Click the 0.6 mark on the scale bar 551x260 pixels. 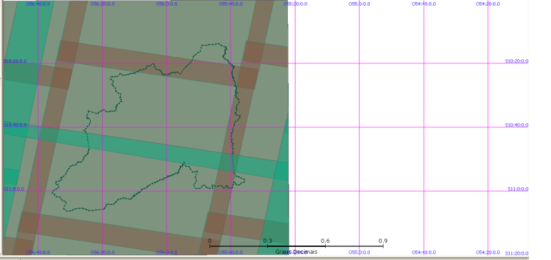tap(325, 241)
